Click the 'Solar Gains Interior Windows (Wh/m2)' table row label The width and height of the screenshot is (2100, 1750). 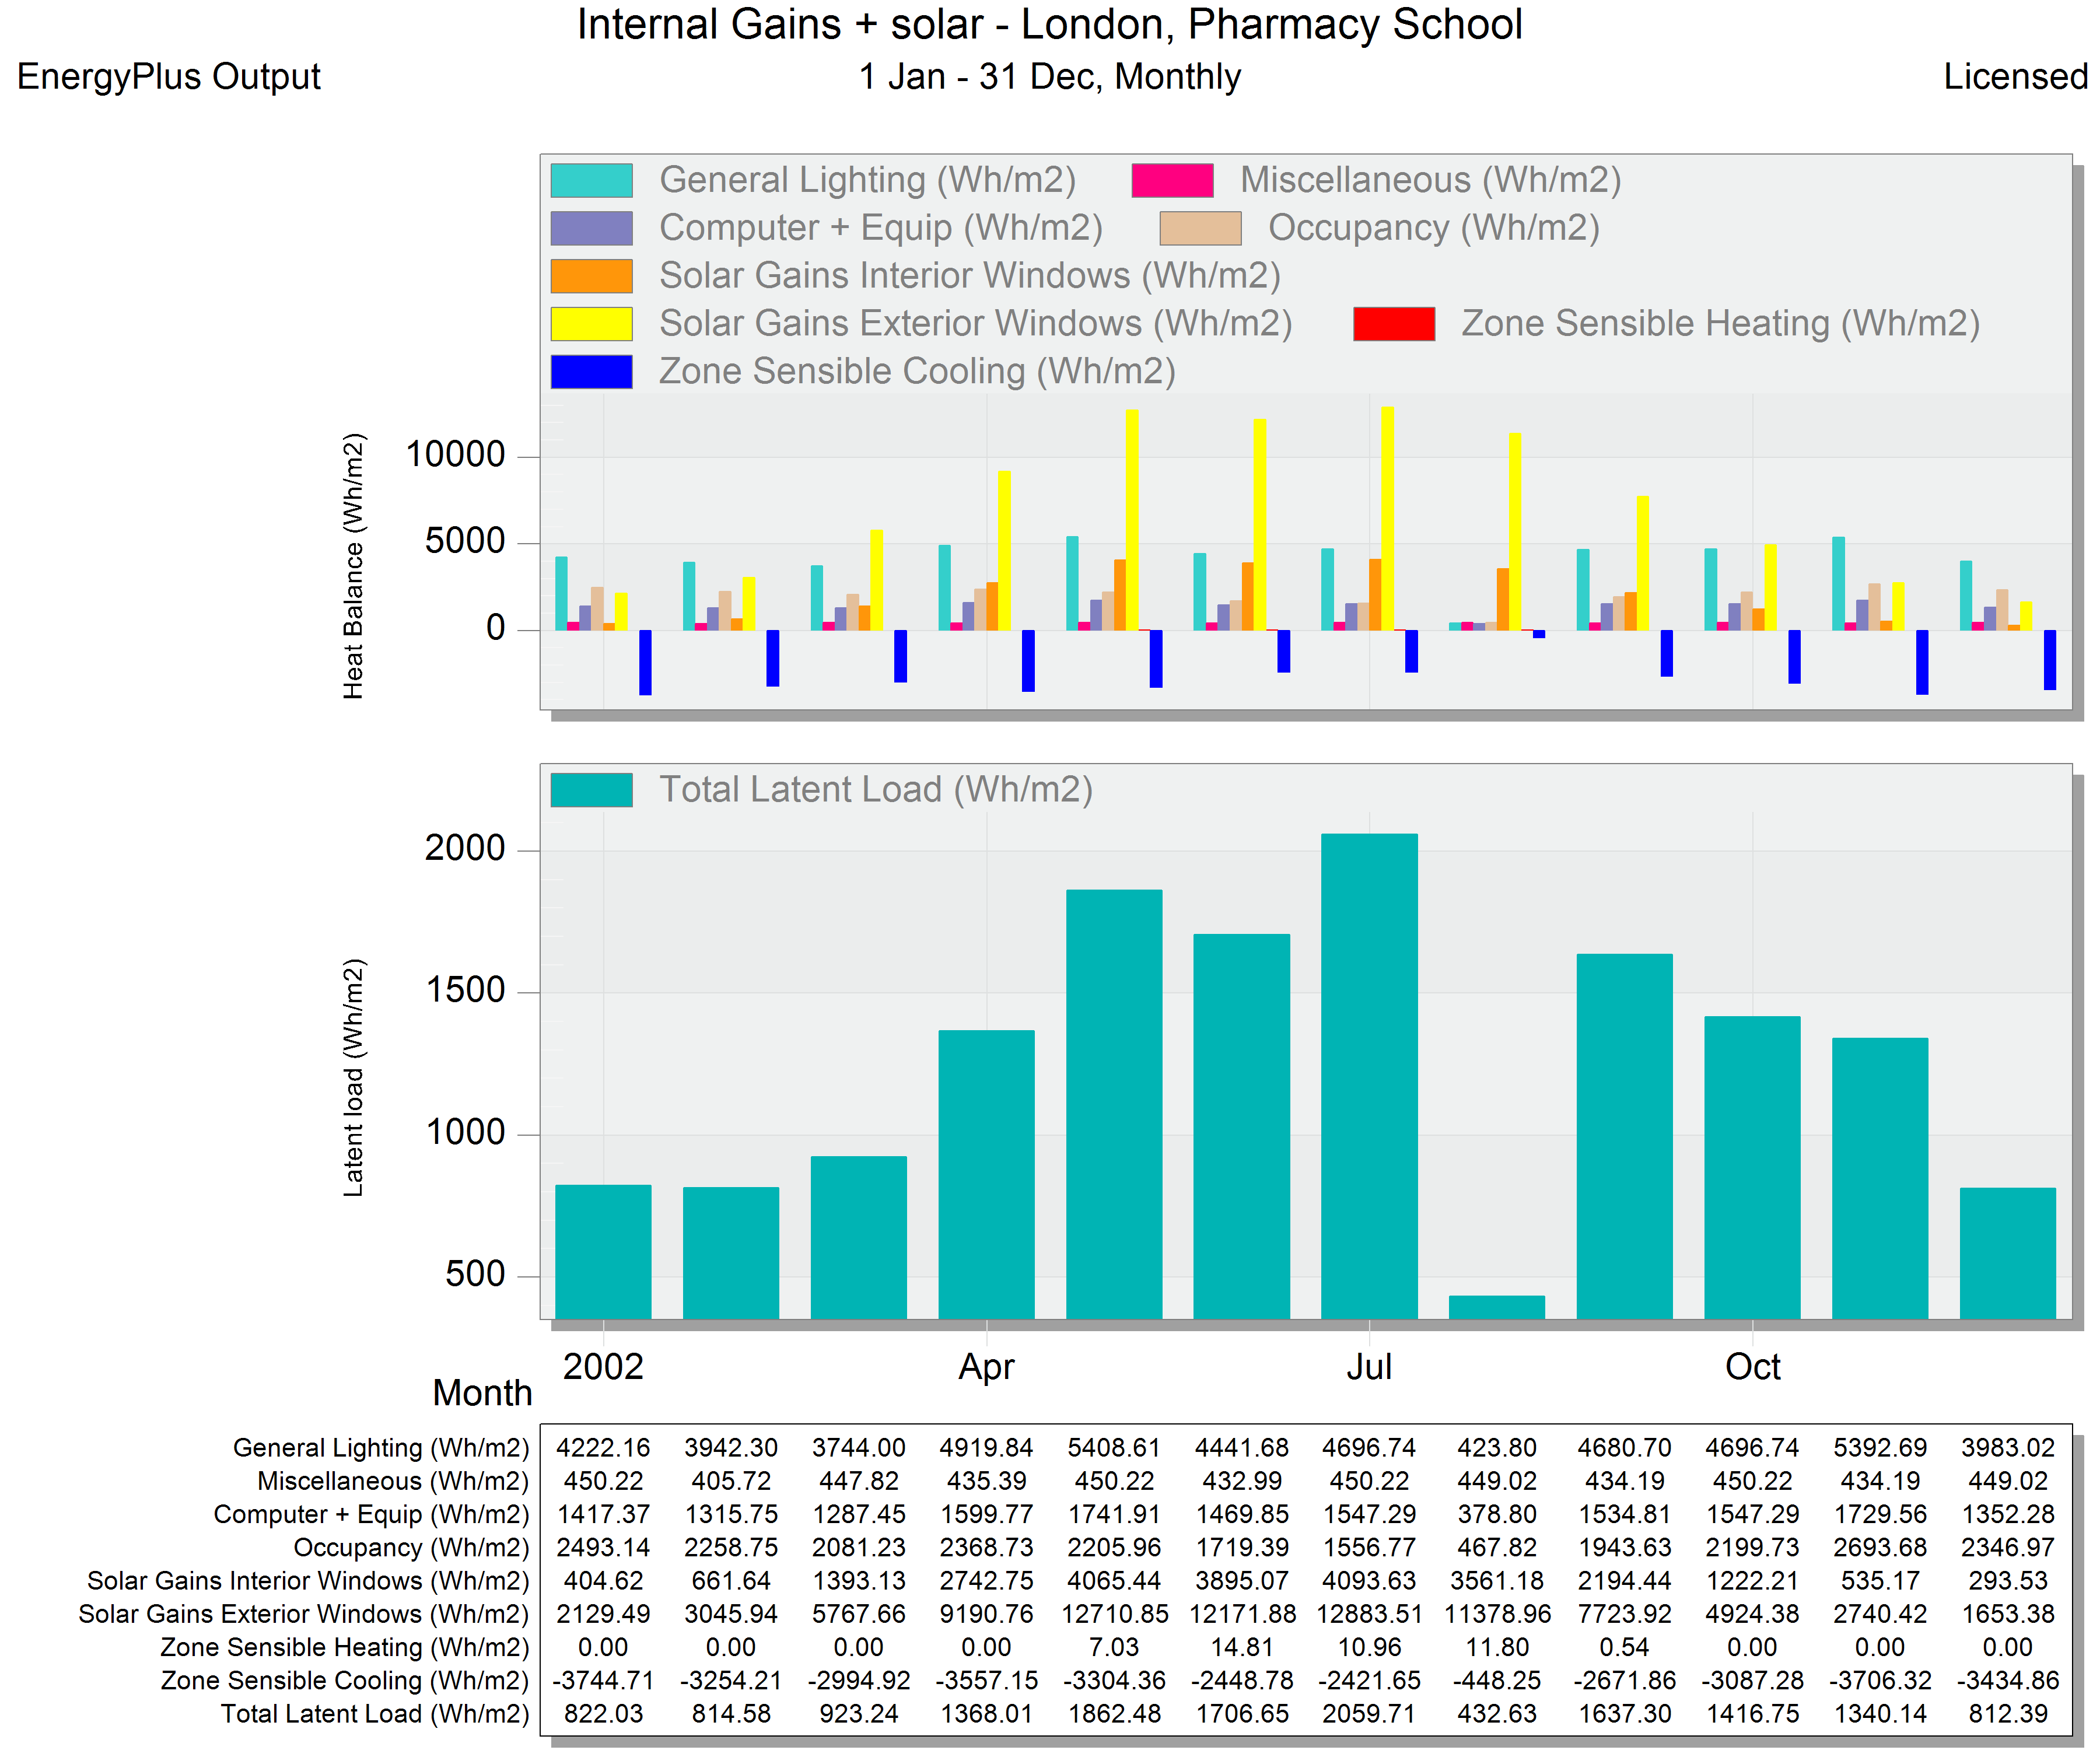pyautogui.click(x=308, y=1581)
